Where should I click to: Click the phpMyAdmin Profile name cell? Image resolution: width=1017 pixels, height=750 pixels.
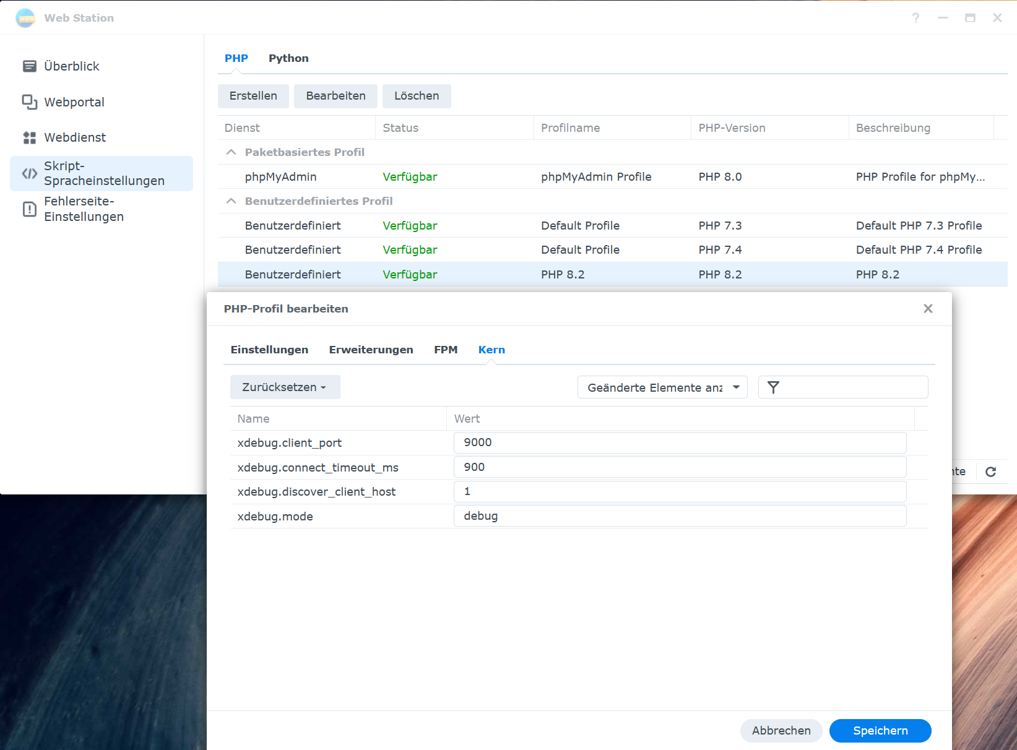pos(596,177)
